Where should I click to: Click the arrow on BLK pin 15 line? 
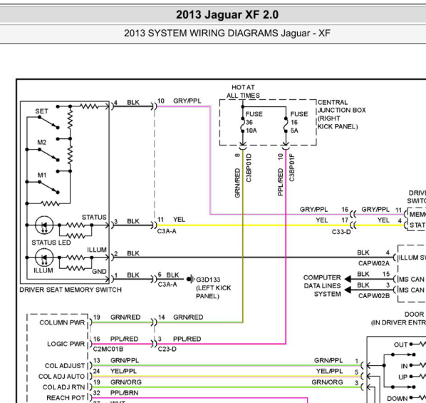pyautogui.click(x=348, y=279)
